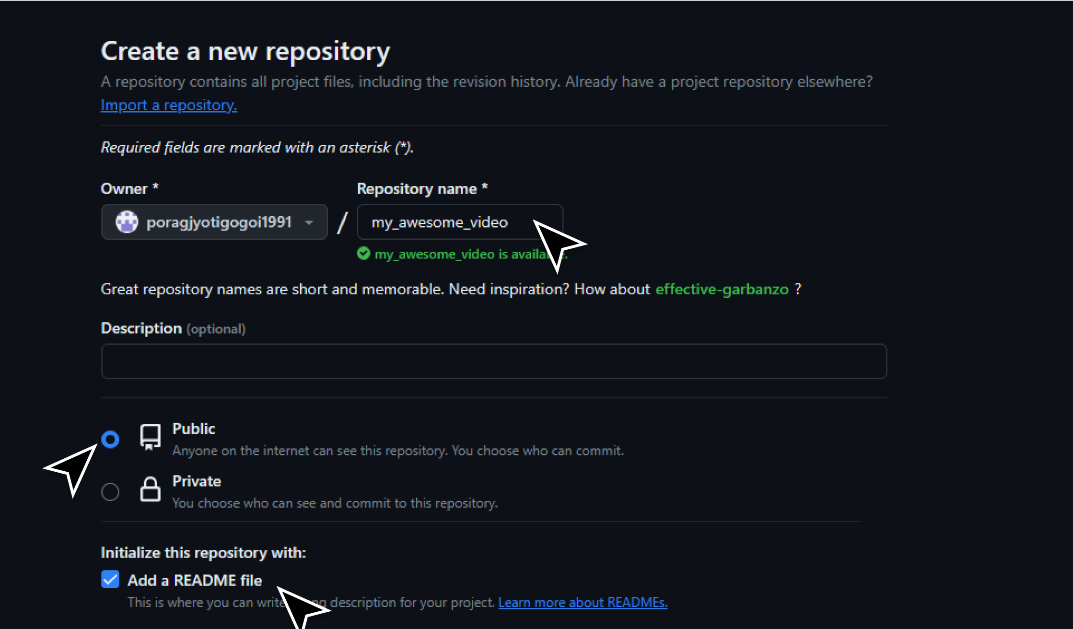Click 'Add a README file' label
Image resolution: width=1073 pixels, height=629 pixels.
[x=195, y=580]
